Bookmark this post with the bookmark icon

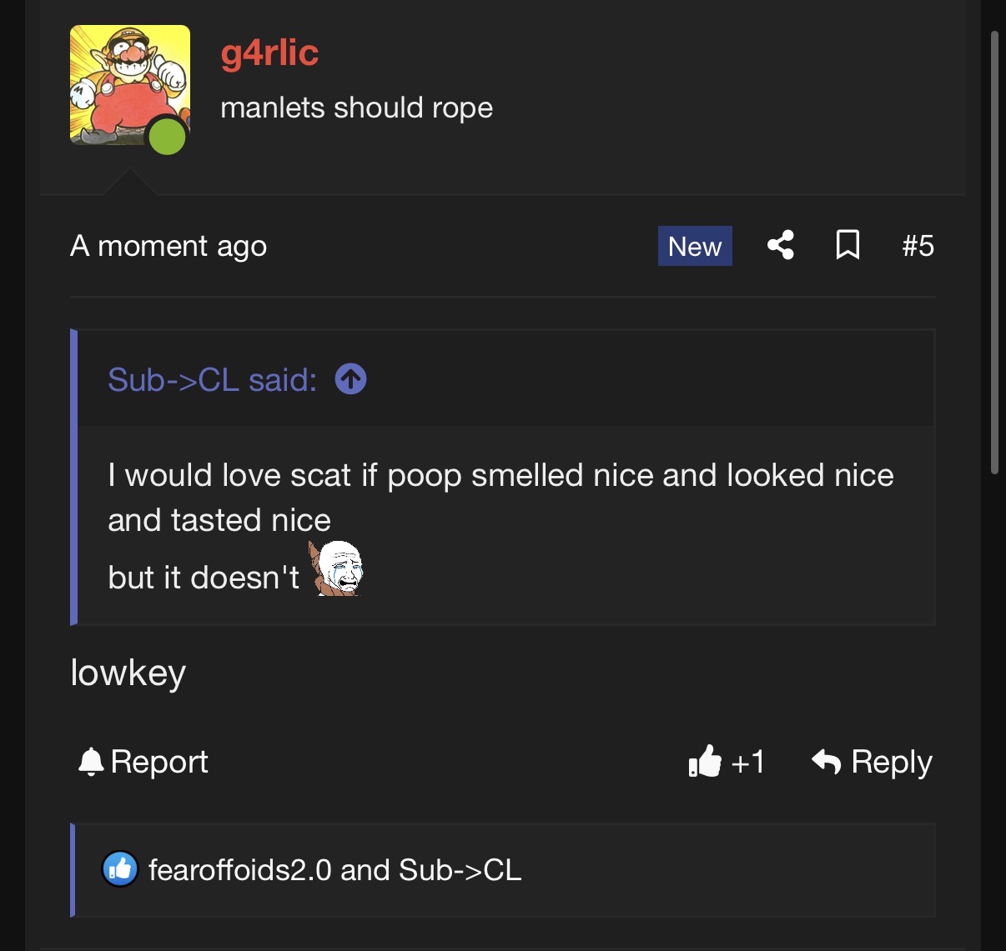(848, 245)
